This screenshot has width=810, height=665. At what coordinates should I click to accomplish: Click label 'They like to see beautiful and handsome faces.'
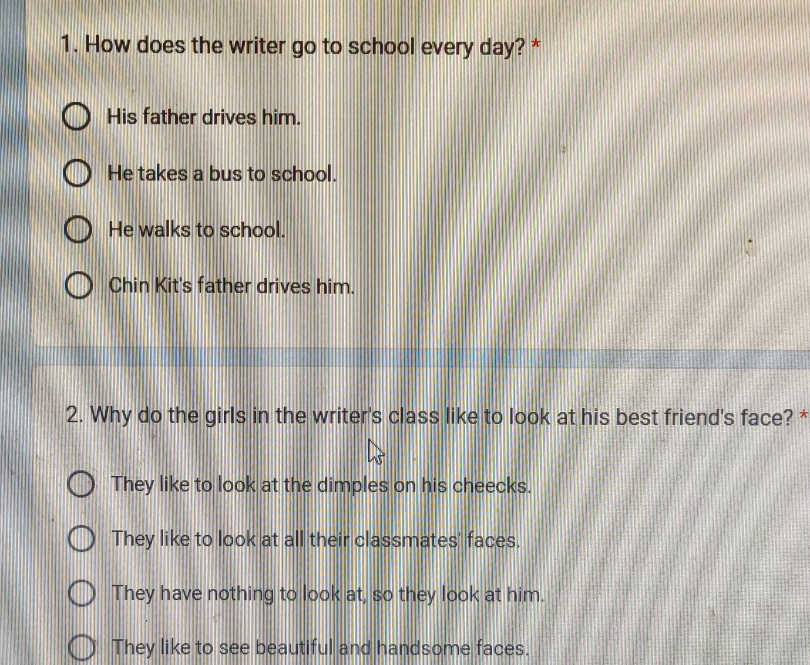click(x=321, y=648)
